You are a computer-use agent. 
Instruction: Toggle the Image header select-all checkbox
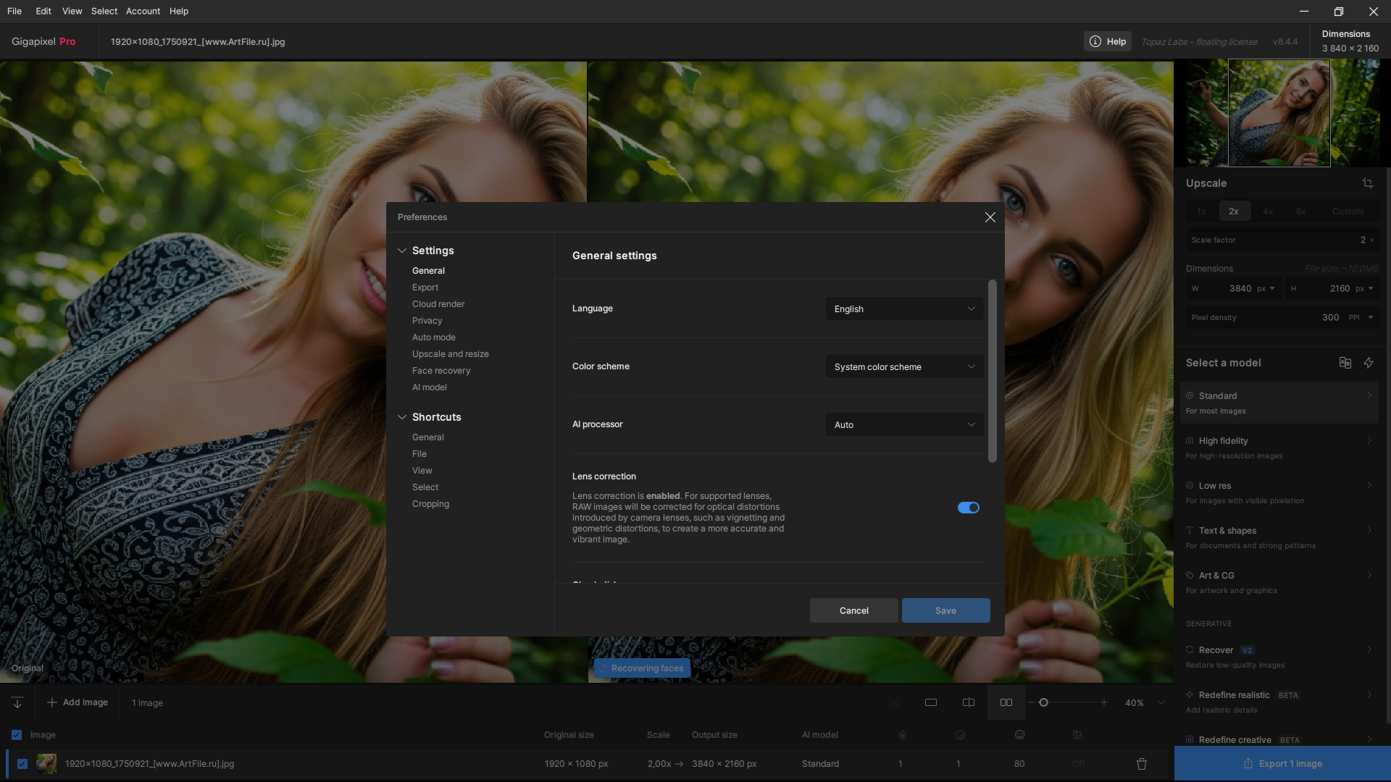pos(17,735)
